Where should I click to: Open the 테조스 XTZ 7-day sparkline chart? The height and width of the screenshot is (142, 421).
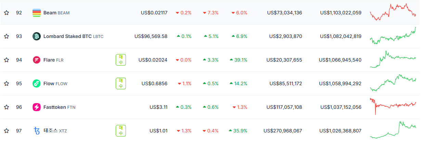tap(393, 130)
